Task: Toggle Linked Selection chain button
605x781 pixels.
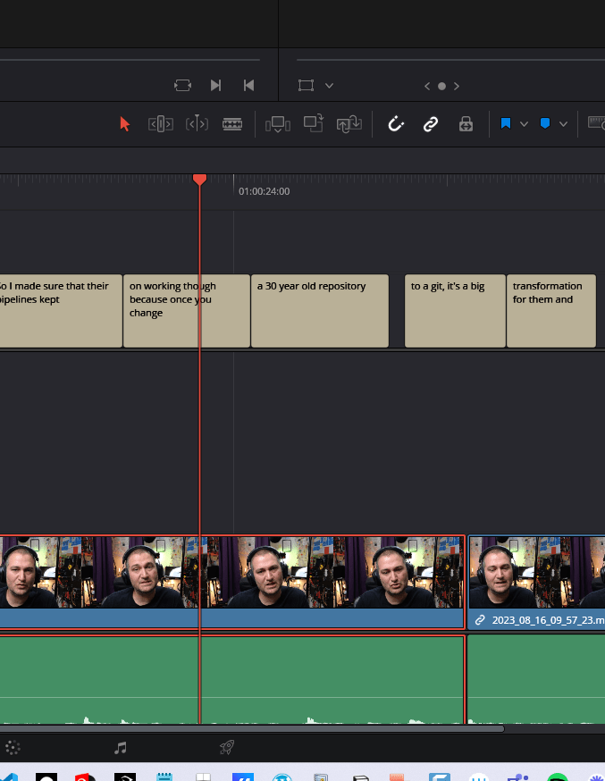Action: (431, 124)
